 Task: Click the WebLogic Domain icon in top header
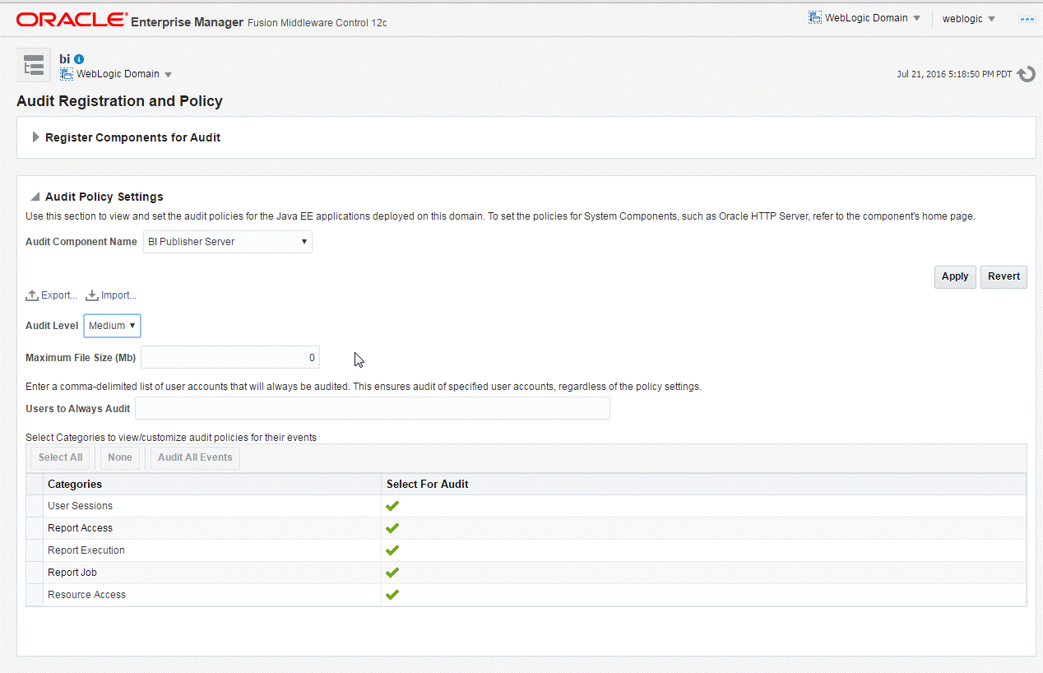point(815,17)
